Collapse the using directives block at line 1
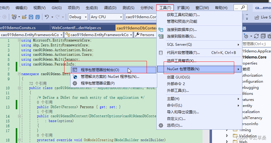271x143 pixels. 19,40
